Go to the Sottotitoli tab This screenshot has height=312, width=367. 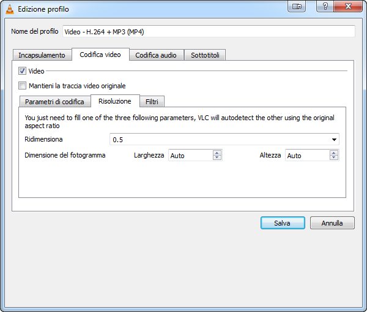(204, 55)
